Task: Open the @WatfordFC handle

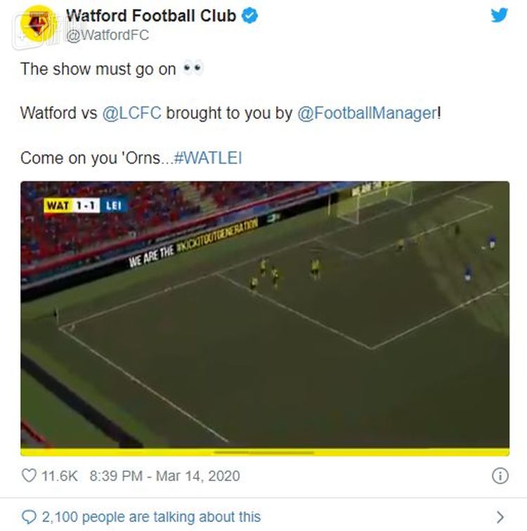Action: 108,35
